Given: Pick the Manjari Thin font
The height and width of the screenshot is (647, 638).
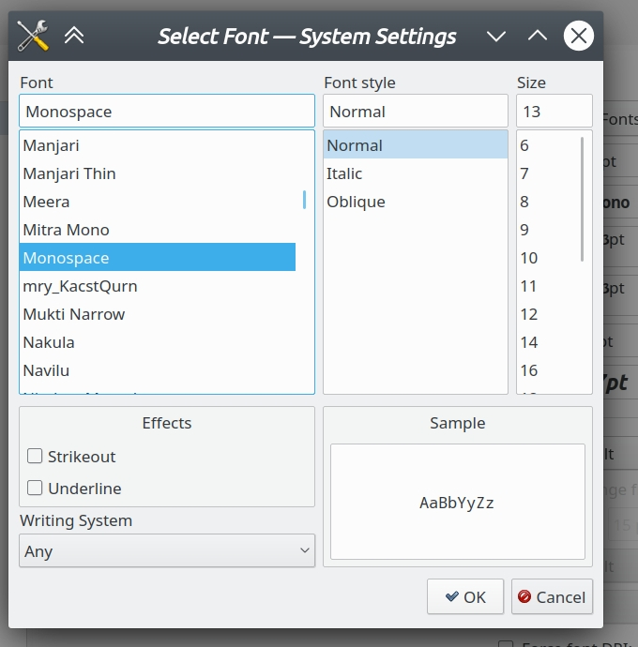Looking at the screenshot, I should point(69,173).
